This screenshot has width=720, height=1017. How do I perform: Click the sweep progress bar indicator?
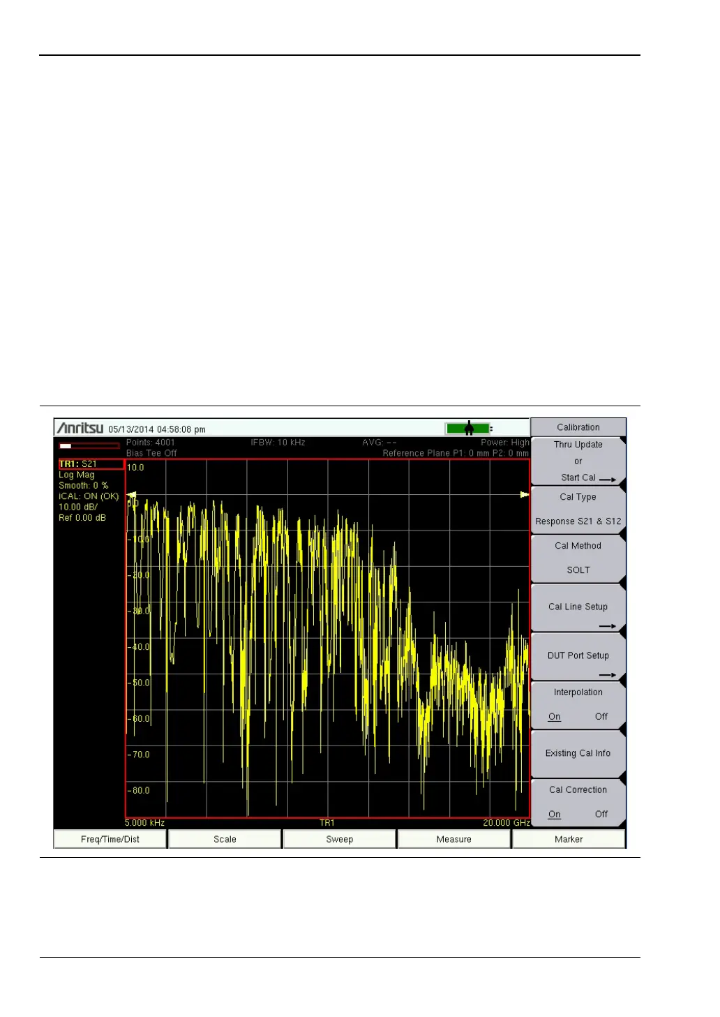point(89,445)
